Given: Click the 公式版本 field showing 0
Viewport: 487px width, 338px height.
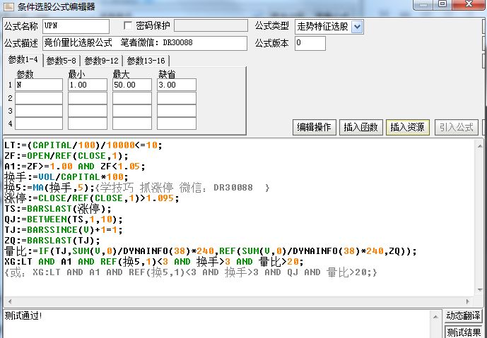Looking at the screenshot, I should click(310, 43).
